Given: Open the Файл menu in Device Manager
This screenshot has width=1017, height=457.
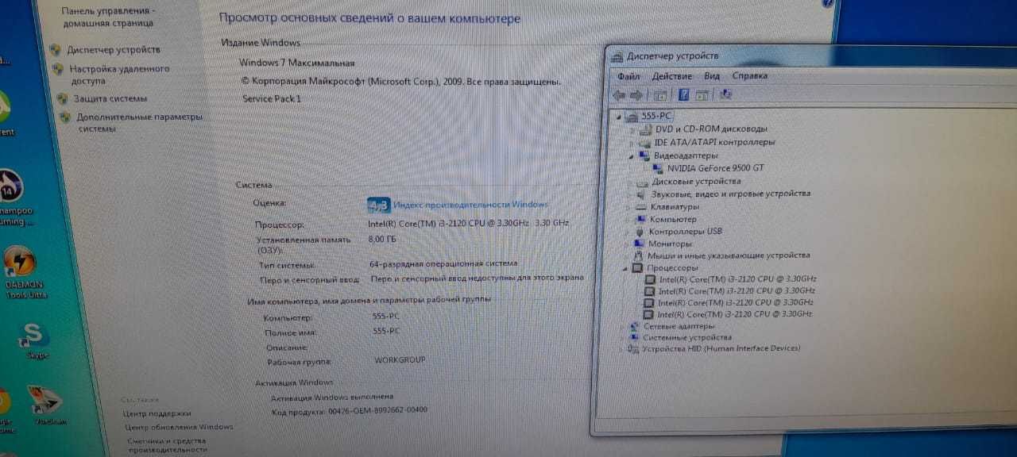Looking at the screenshot, I should (628, 76).
